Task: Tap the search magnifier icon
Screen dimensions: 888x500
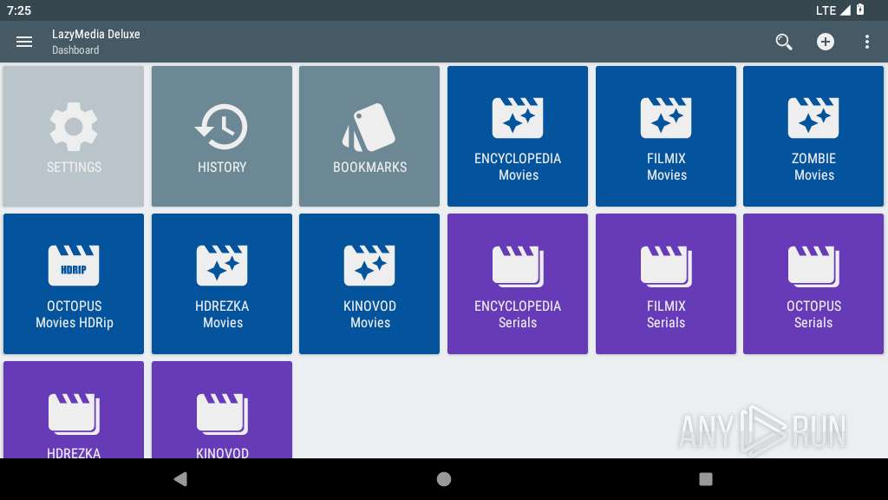Action: [784, 42]
